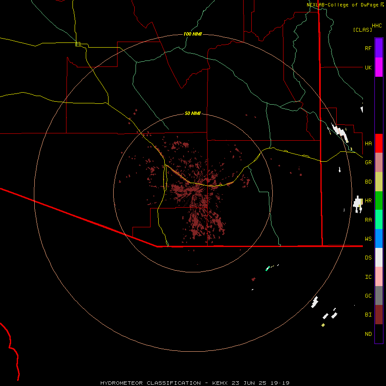
Task: Click the WS legend label
Action: (x=368, y=239)
